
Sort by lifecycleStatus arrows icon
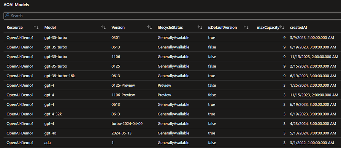(200, 28)
